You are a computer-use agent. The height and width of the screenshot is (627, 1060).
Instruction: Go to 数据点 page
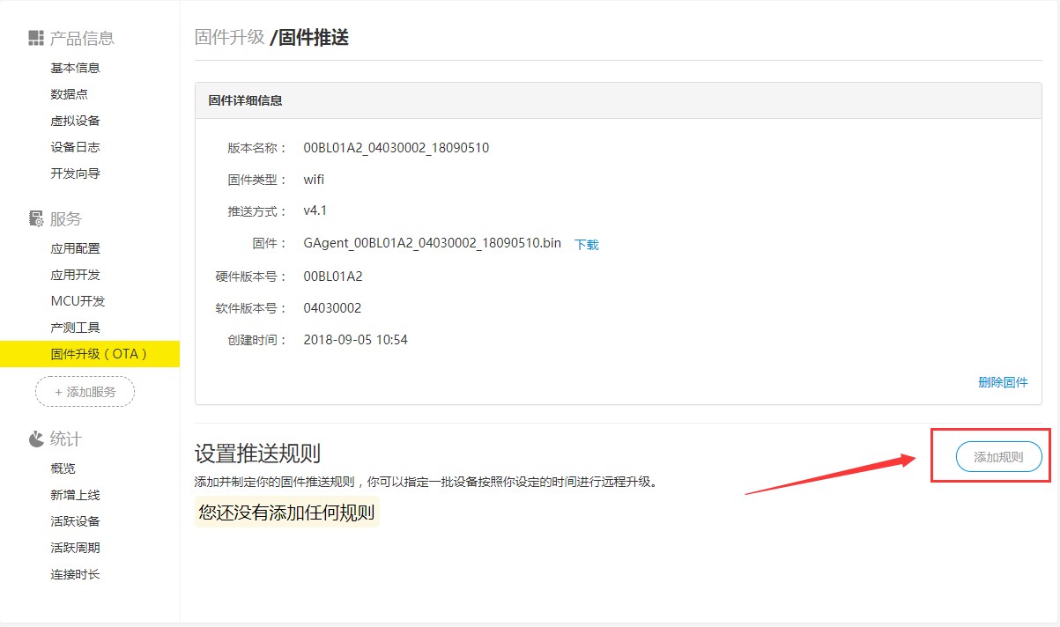69,94
